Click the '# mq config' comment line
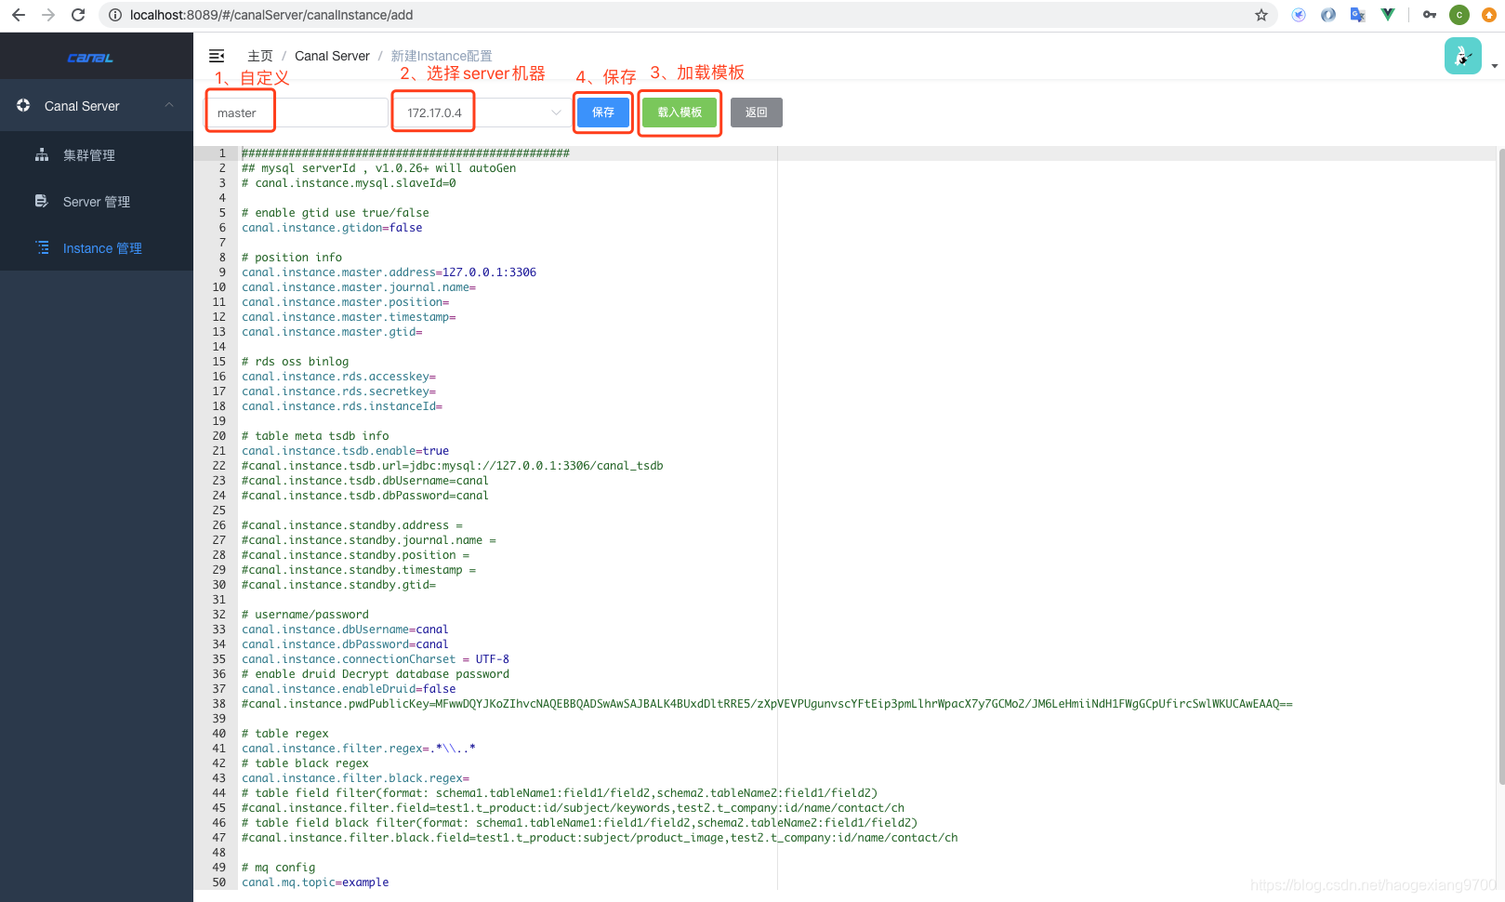 (x=278, y=868)
